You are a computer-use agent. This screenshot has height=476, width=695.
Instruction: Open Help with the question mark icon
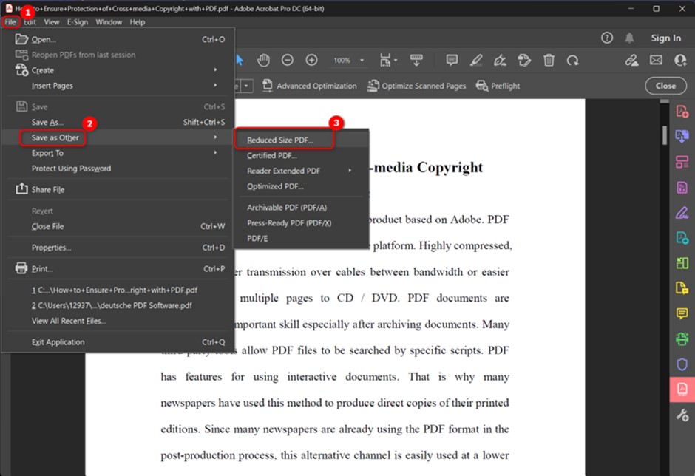[x=606, y=38]
